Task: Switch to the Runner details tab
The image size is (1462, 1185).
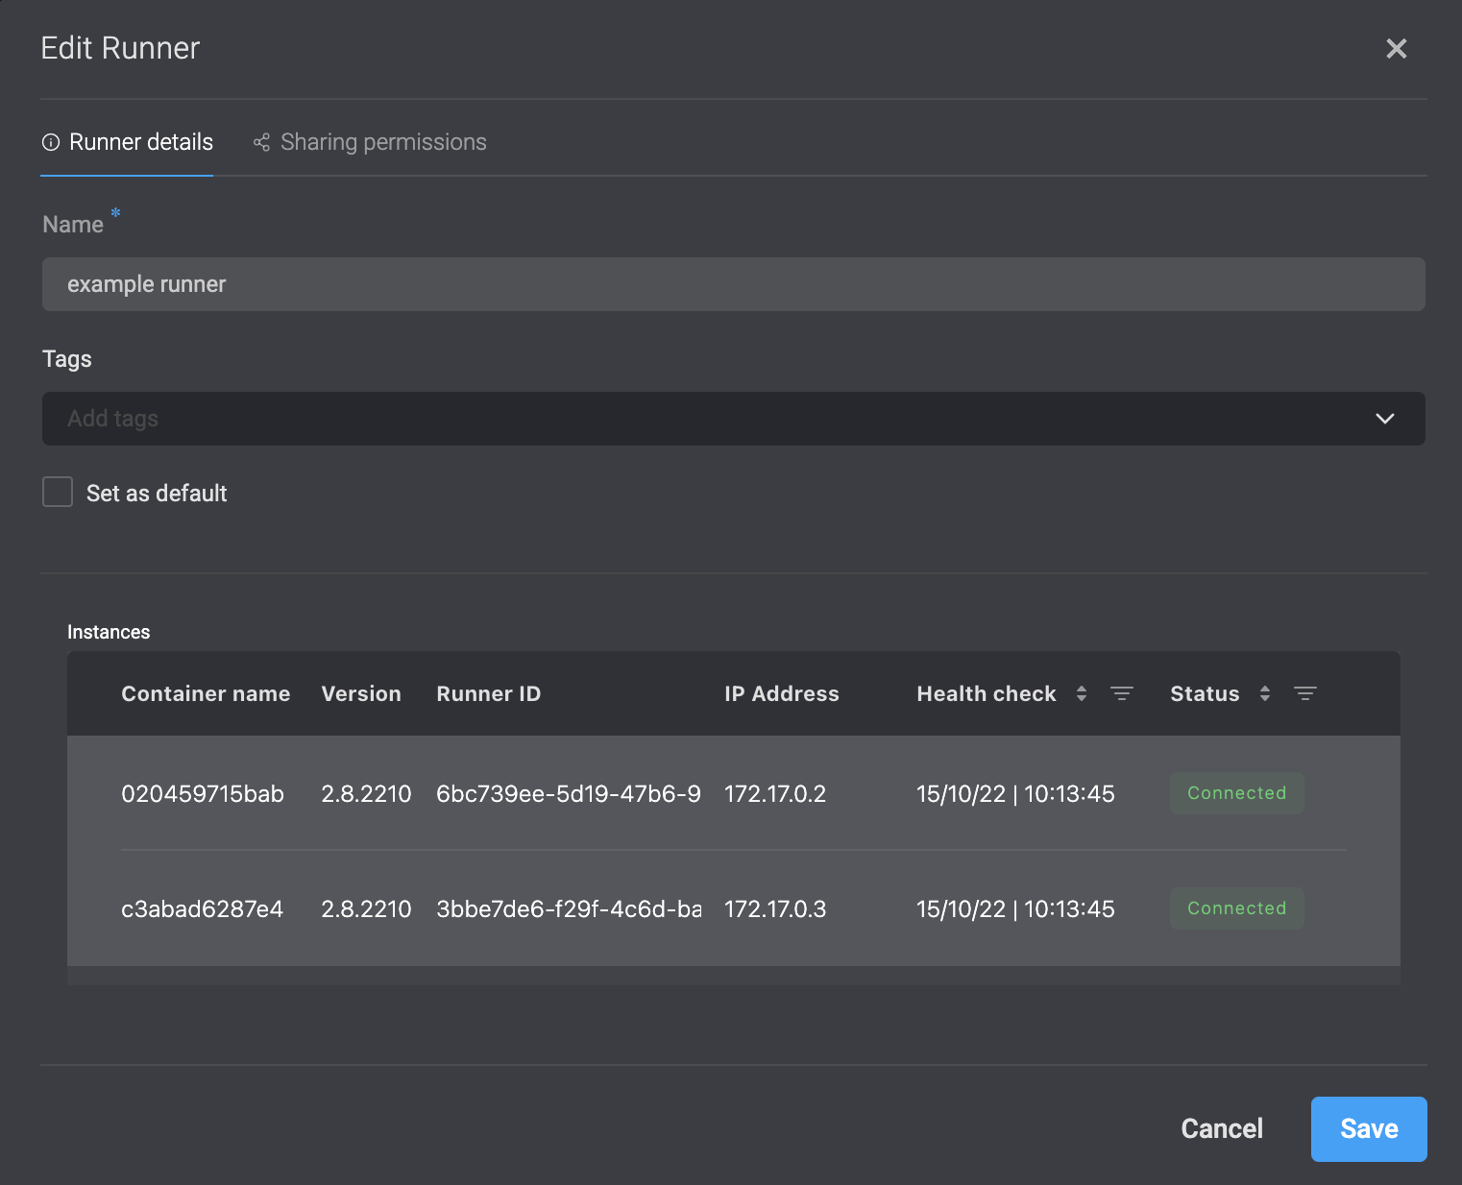Action: click(127, 142)
